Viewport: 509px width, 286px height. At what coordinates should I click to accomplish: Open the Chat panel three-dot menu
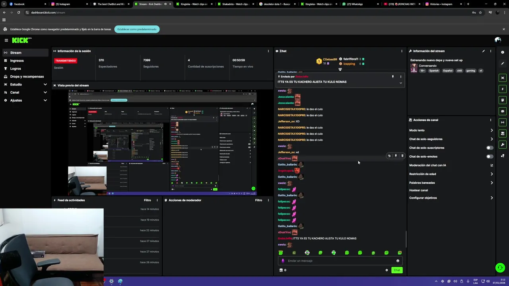pyautogui.click(x=402, y=51)
